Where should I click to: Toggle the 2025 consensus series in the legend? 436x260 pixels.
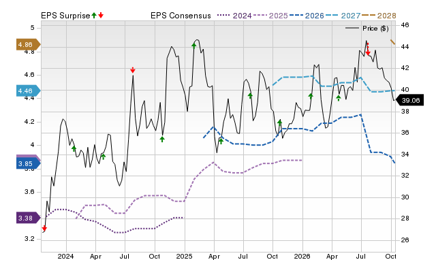(x=270, y=16)
